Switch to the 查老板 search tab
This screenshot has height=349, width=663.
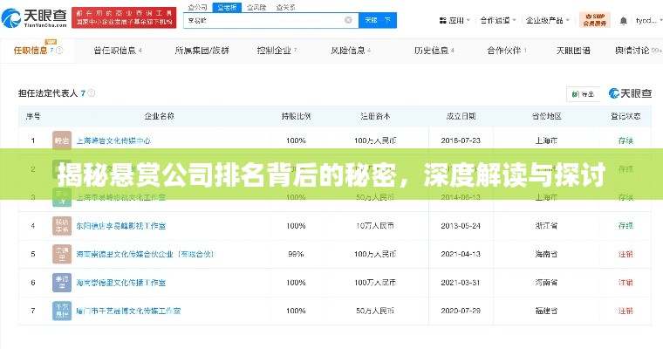point(227,7)
